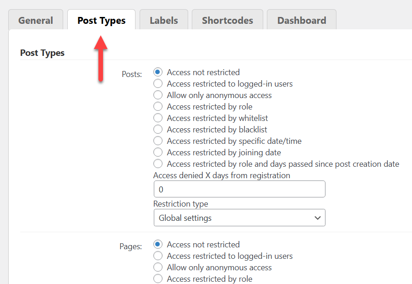This screenshot has height=284, width=412.
Task: Switch to the General tab
Action: point(36,20)
